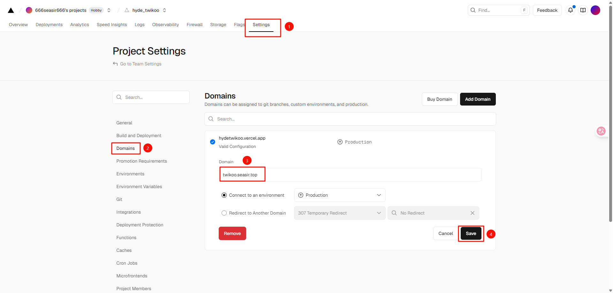Cancel the domain edit

pos(446,233)
